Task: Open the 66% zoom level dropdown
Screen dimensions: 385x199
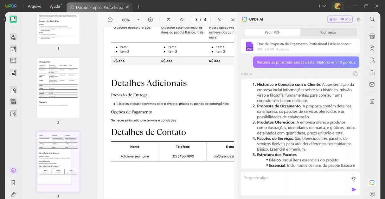Action: (x=138, y=20)
